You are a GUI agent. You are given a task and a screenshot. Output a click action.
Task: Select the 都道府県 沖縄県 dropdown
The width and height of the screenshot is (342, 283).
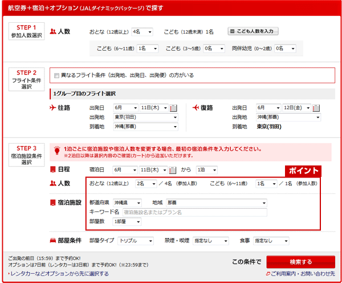[x=127, y=203]
